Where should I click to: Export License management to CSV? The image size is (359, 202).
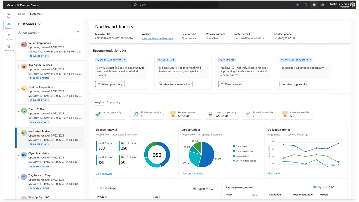tap(323, 187)
